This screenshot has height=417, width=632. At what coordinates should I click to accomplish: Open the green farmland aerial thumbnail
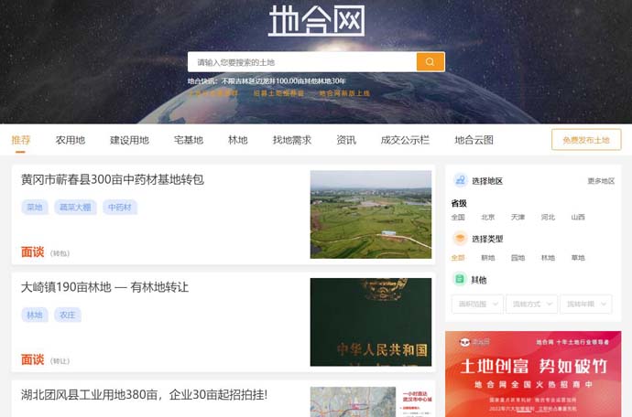point(370,215)
